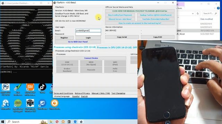Switch language to English

(84, 96)
